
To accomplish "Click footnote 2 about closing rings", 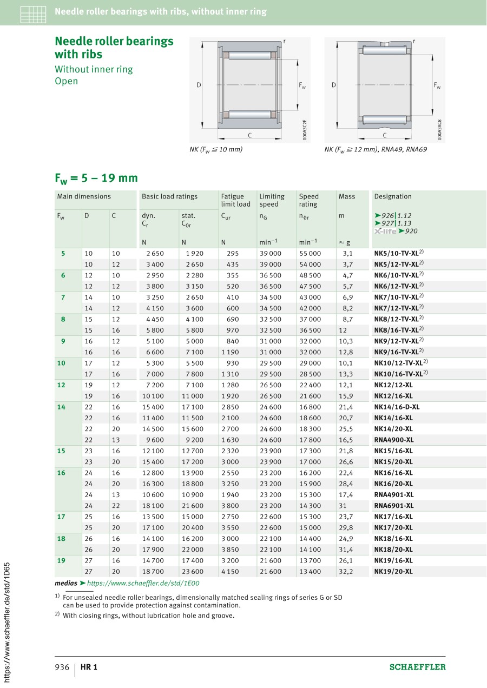I will (145, 616).
